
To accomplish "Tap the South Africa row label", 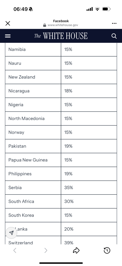I will (x=21, y=201).
